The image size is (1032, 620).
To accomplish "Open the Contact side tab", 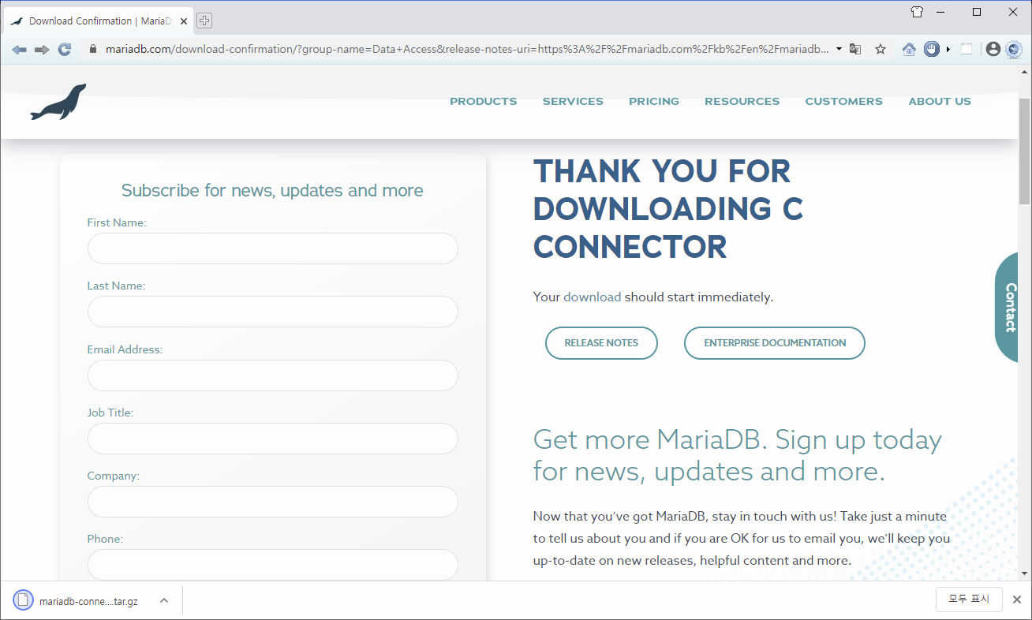I will coord(1008,308).
